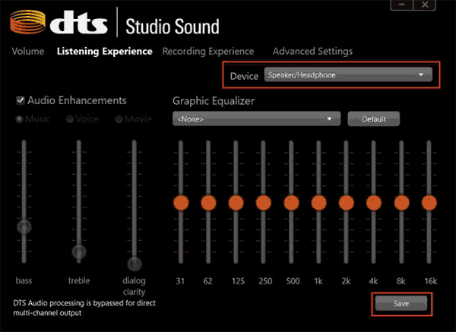
Task: Click the 4k equalizer knob
Action: 374,203
